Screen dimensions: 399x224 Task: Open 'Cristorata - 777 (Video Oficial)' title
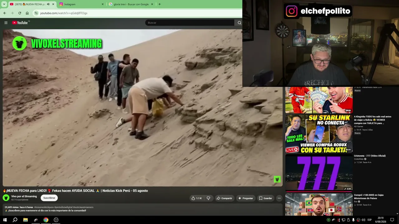[x=370, y=156]
